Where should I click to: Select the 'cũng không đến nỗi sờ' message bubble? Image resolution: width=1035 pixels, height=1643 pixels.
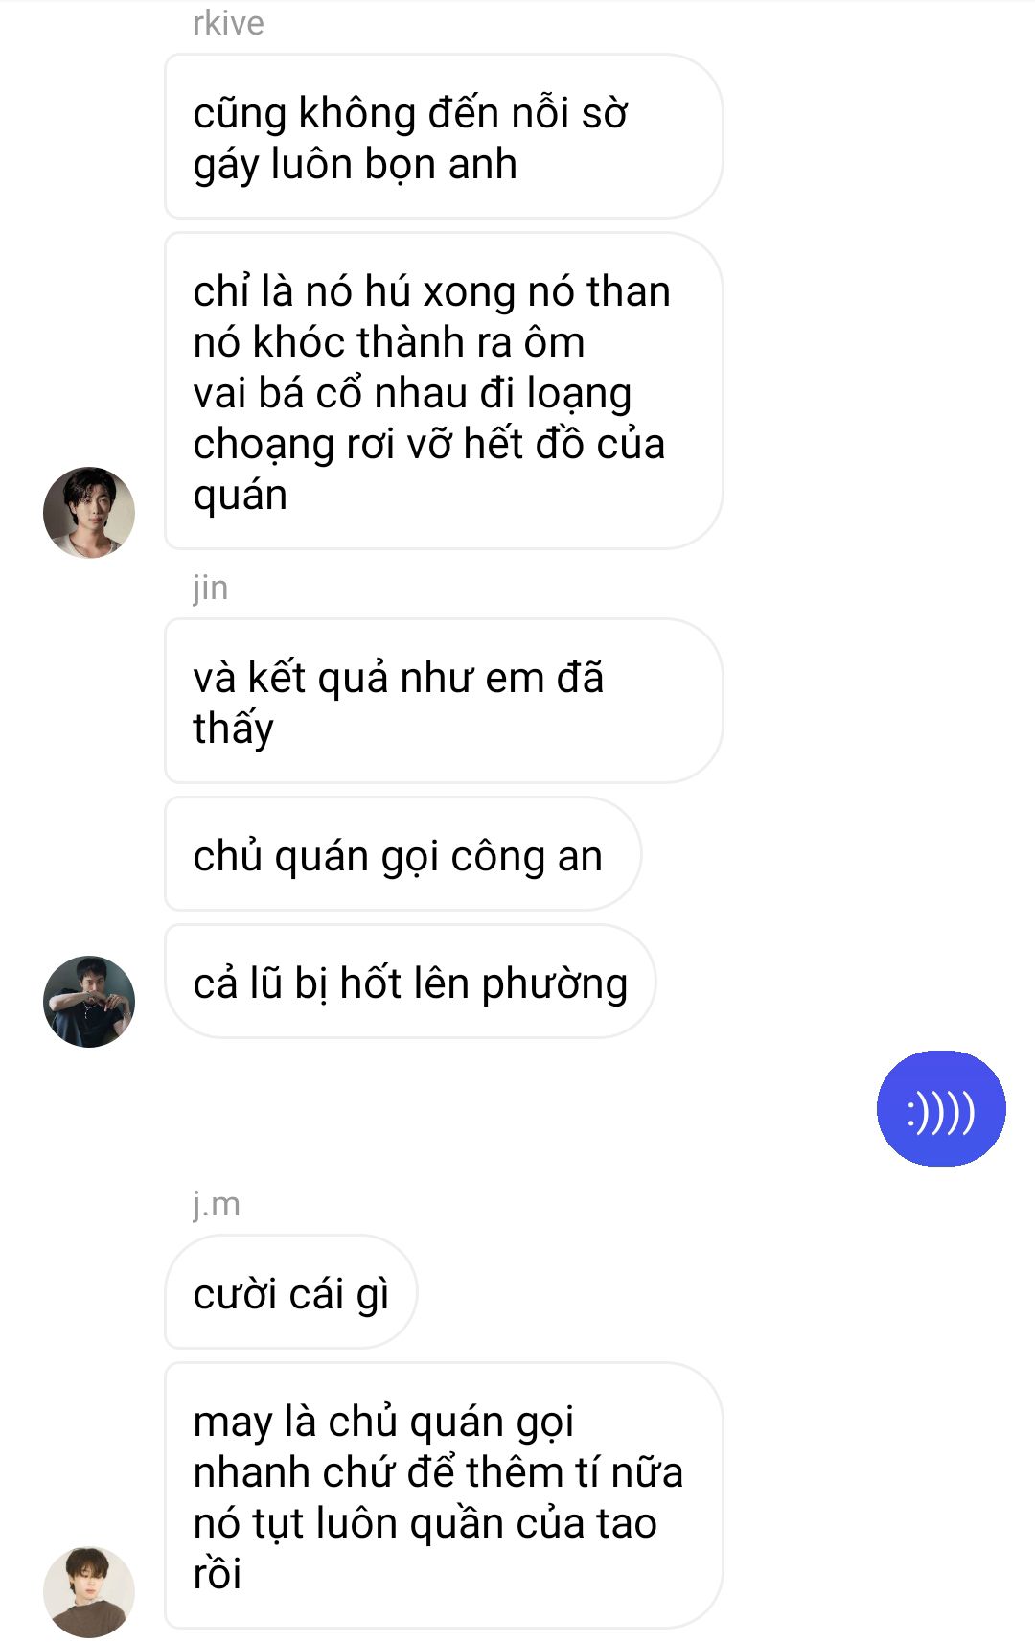(443, 136)
